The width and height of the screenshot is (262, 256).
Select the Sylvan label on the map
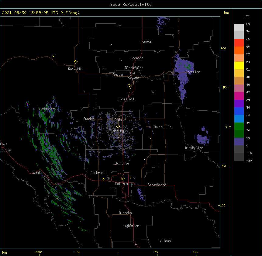(x=119, y=74)
